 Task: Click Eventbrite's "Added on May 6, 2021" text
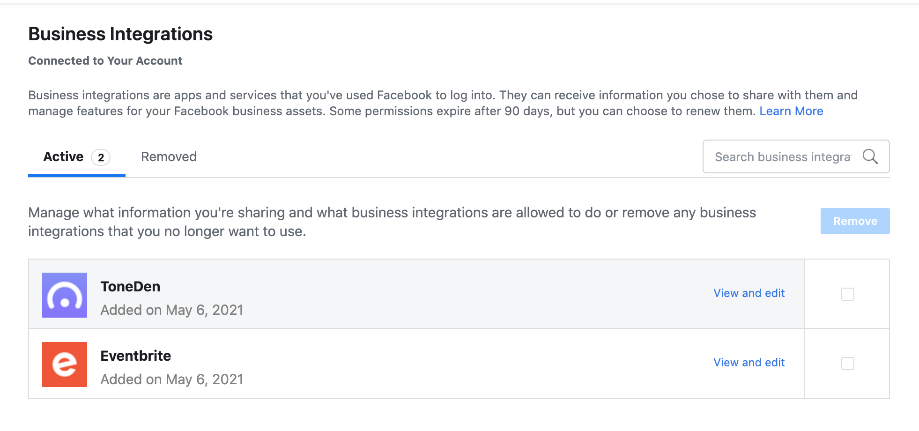[x=172, y=379]
